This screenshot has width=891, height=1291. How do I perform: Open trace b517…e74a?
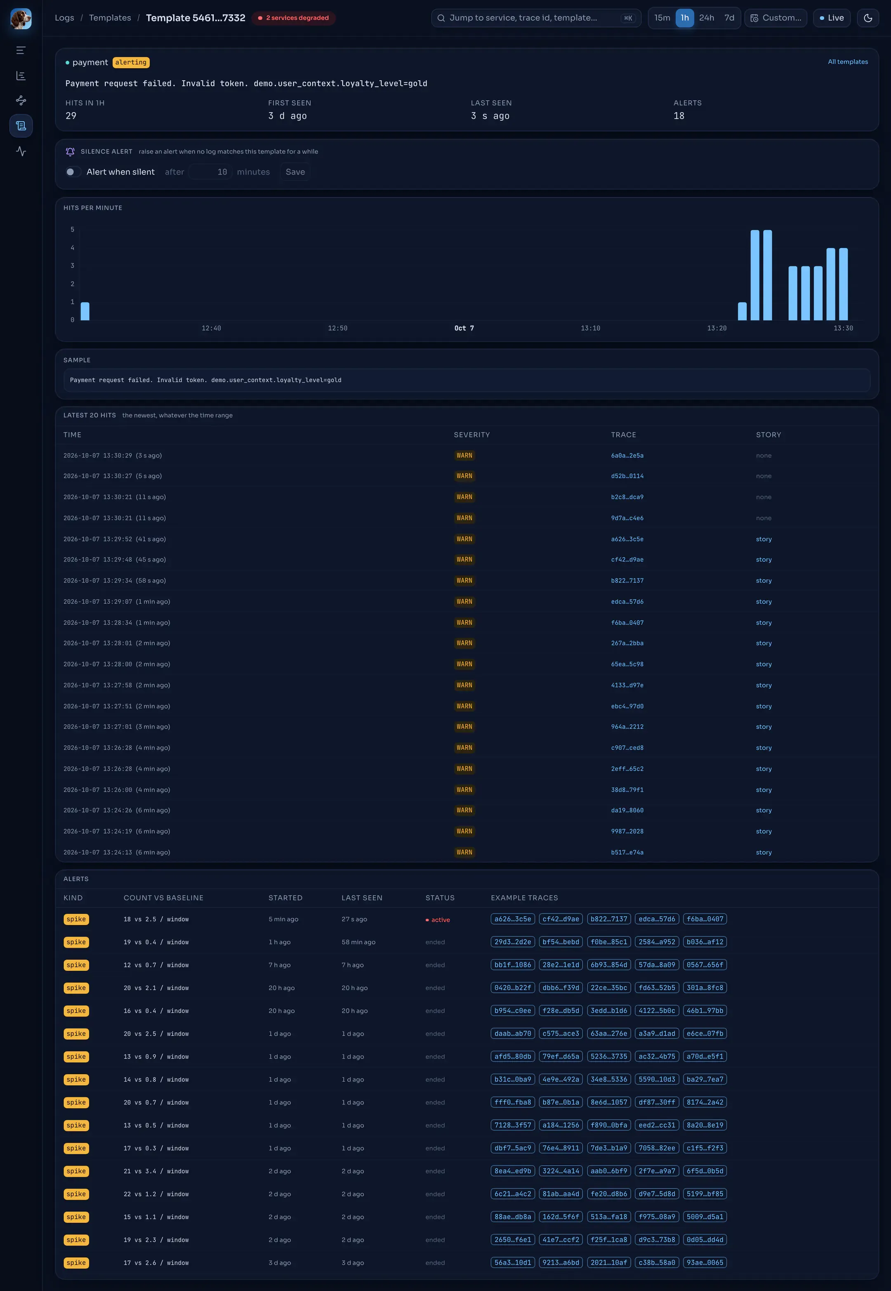click(x=627, y=852)
